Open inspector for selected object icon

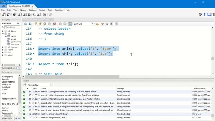click(14, 15)
